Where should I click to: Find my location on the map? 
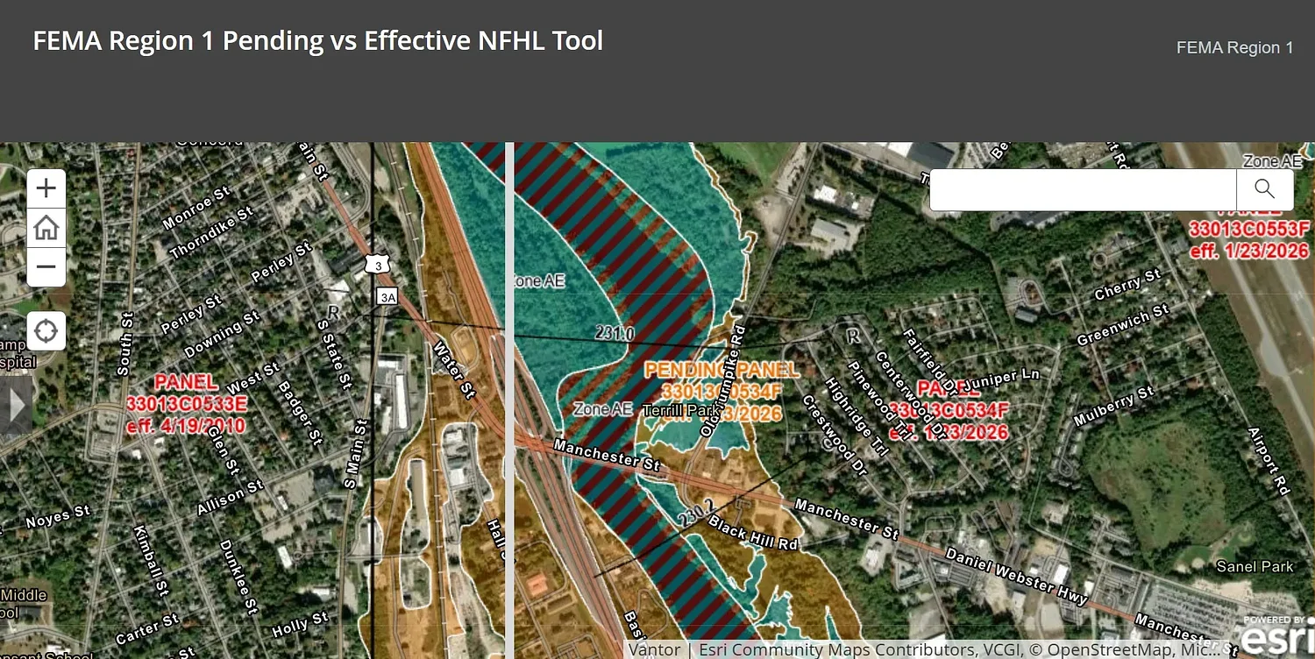coord(46,331)
